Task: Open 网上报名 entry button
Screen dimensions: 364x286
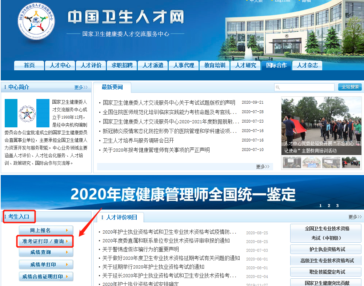Action: click(45, 230)
